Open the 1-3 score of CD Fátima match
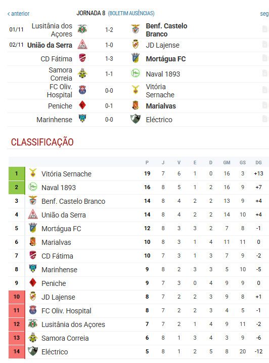The image size is (269, 363). coord(109,59)
